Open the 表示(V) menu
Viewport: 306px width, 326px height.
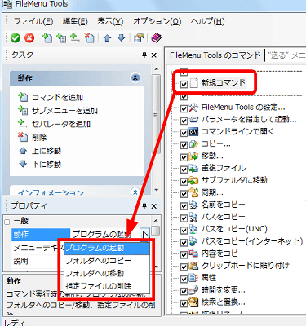click(110, 21)
